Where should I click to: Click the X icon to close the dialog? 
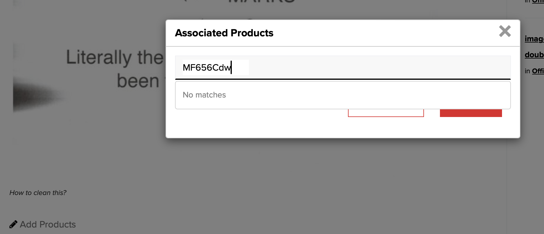pyautogui.click(x=505, y=31)
